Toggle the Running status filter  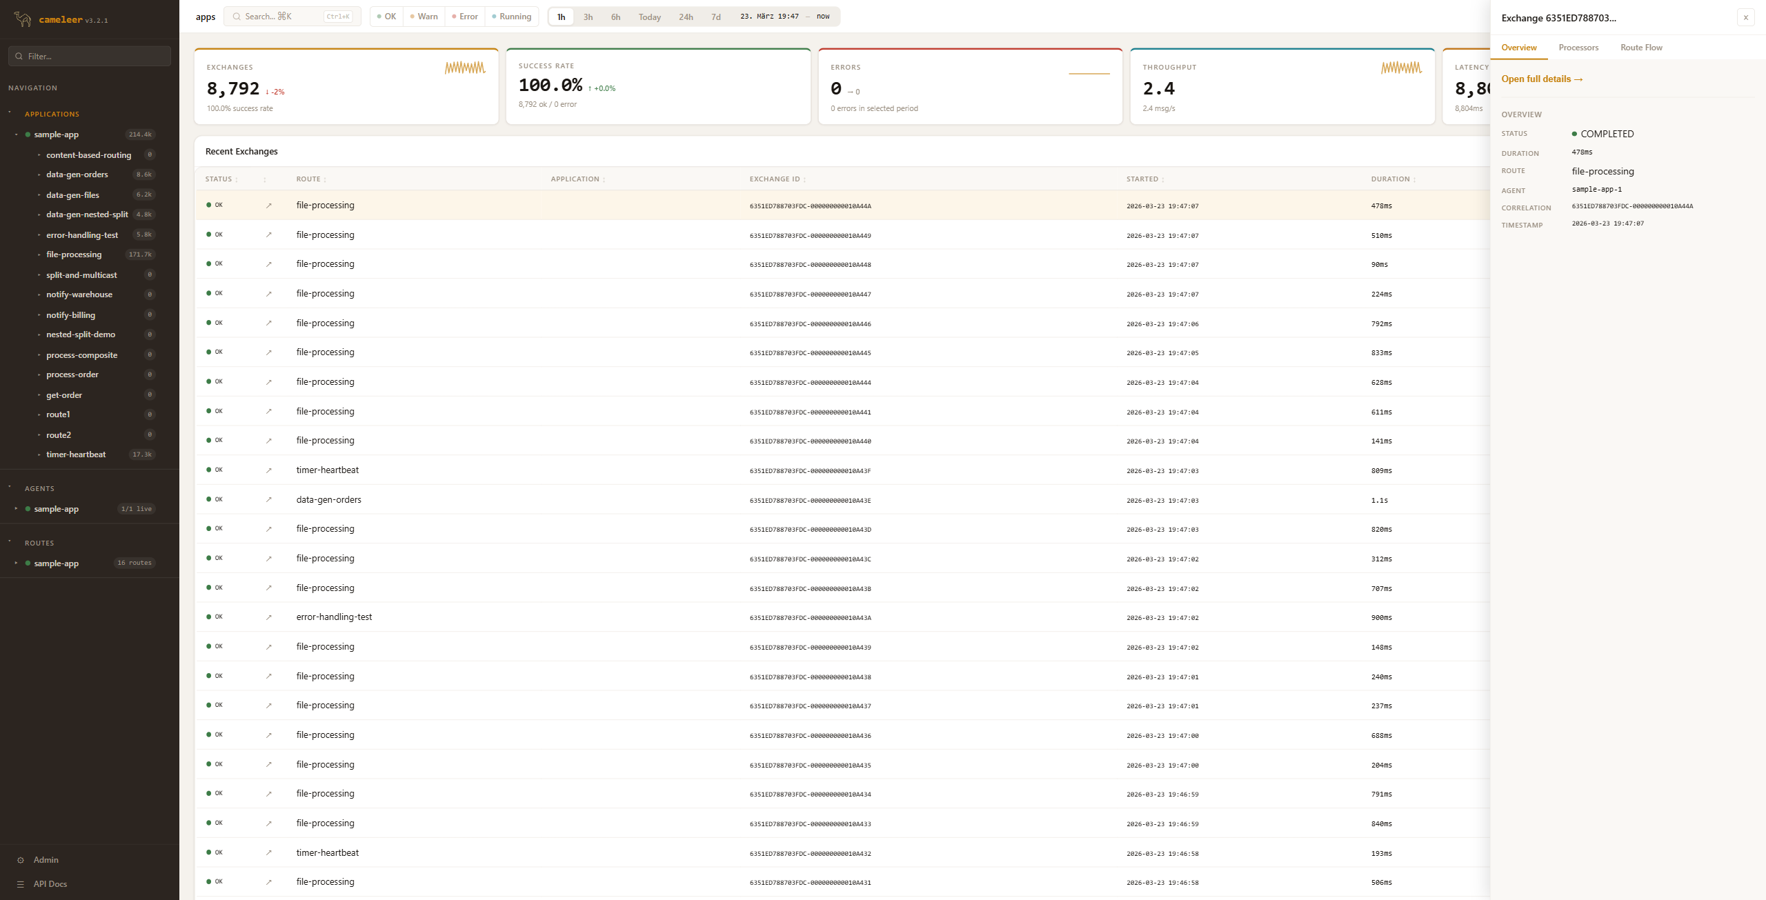pos(511,17)
